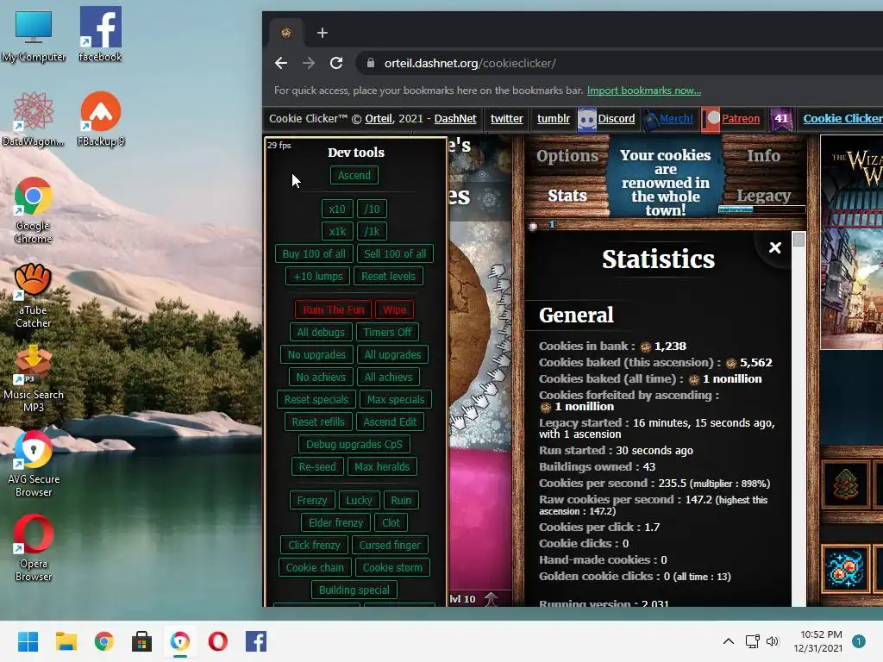
Task: Open Chrome from the taskbar
Action: pos(104,641)
